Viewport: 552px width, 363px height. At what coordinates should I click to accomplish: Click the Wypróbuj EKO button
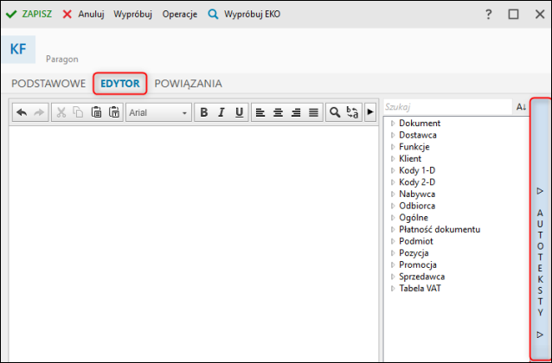click(244, 15)
